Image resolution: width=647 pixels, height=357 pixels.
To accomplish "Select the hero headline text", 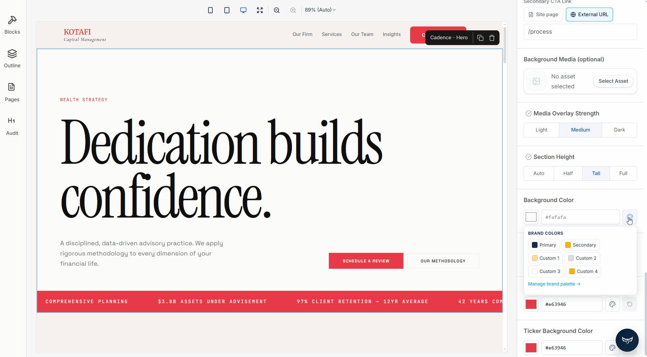I will [x=222, y=168].
